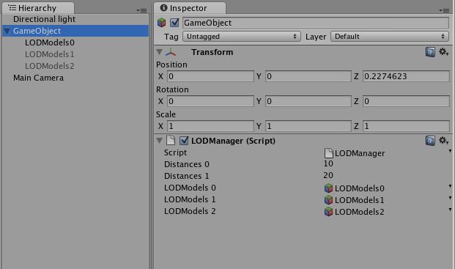Select Main Camera in Hierarchy
Viewport: 455px width, 269px height.
point(38,78)
